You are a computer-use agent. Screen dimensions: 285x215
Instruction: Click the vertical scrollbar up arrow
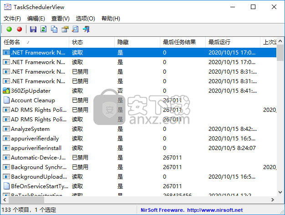(280, 41)
